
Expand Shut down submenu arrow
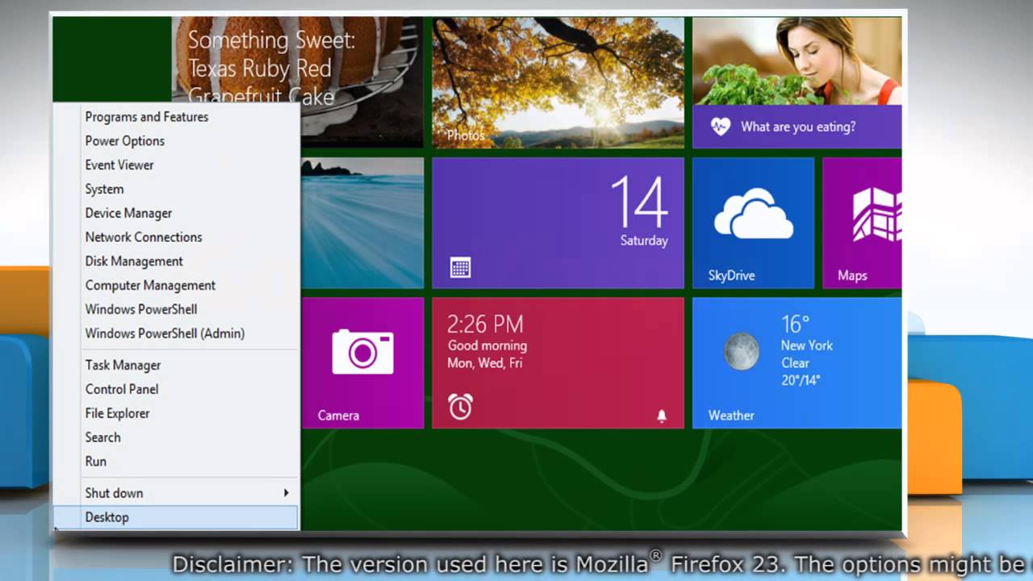pos(286,493)
